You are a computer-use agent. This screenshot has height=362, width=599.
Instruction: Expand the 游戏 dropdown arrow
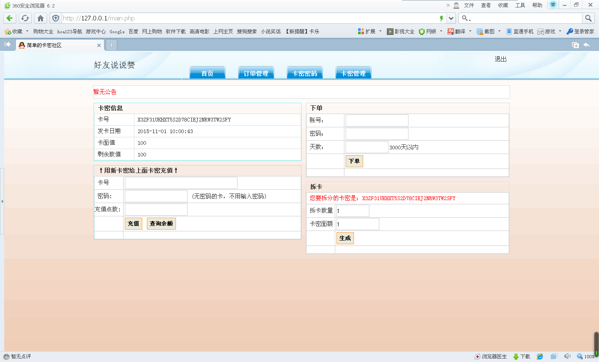click(x=560, y=31)
